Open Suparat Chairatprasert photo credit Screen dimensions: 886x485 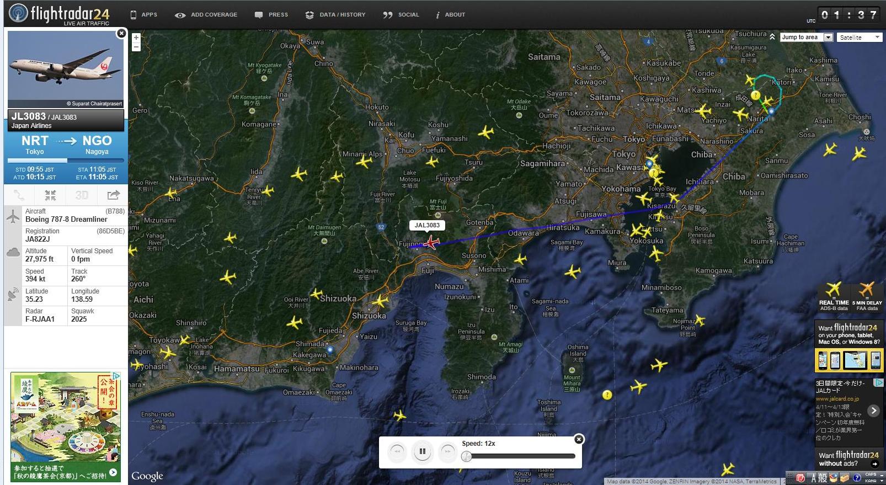click(94, 103)
